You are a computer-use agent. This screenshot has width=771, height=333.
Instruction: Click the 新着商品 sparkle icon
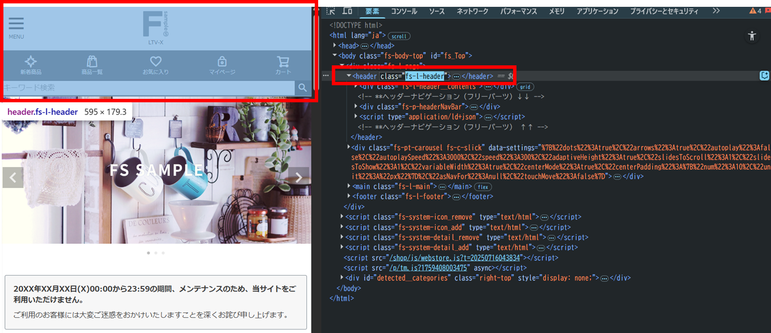31,62
